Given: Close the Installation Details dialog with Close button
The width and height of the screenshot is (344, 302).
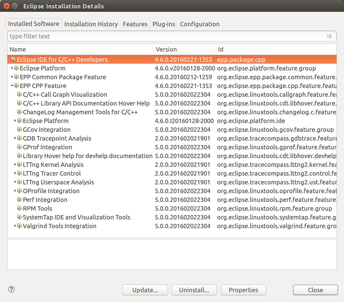Looking at the screenshot, I should point(315,290).
